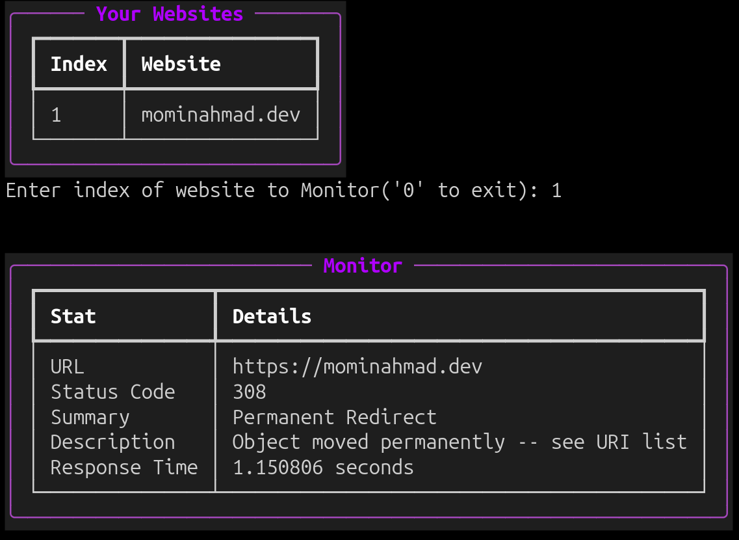Image resolution: width=739 pixels, height=540 pixels.
Task: Select the 'Stat' column header
Action: click(x=73, y=316)
